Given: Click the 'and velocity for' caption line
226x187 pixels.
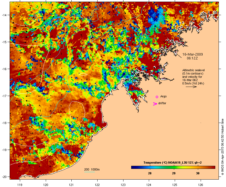Looking at the screenshot, I should 192,77.
